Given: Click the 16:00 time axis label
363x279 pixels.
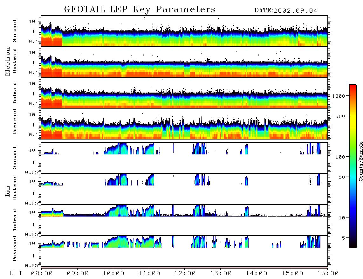Looking at the screenshot, I should (x=328, y=273).
